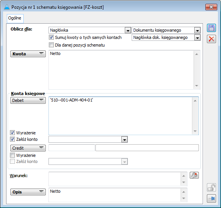
Task: Open the 'Kwota' dropdown button
Action: [x=28, y=54]
